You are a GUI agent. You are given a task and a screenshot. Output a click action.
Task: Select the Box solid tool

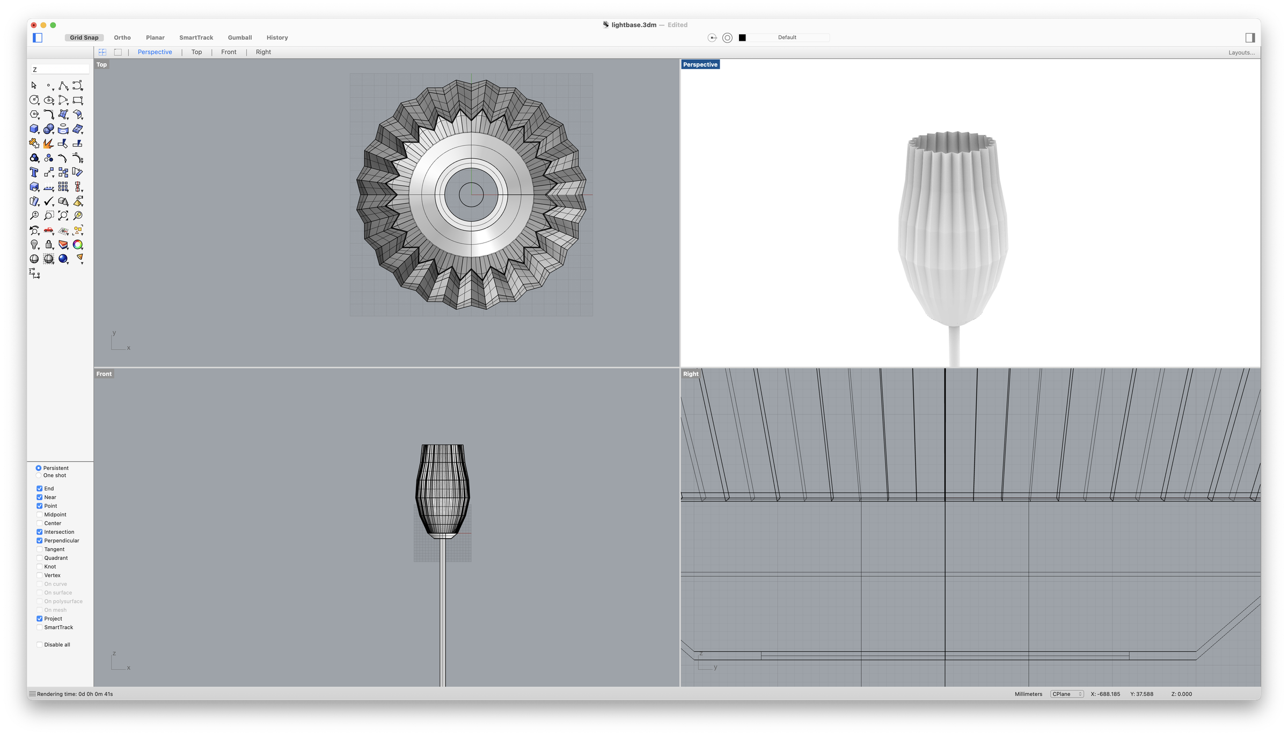34,129
